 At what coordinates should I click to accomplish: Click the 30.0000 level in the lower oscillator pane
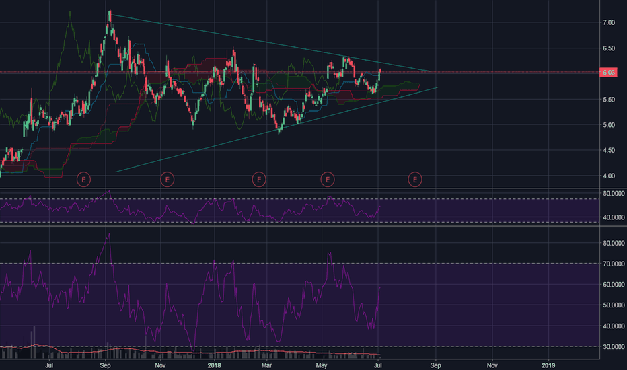point(614,347)
